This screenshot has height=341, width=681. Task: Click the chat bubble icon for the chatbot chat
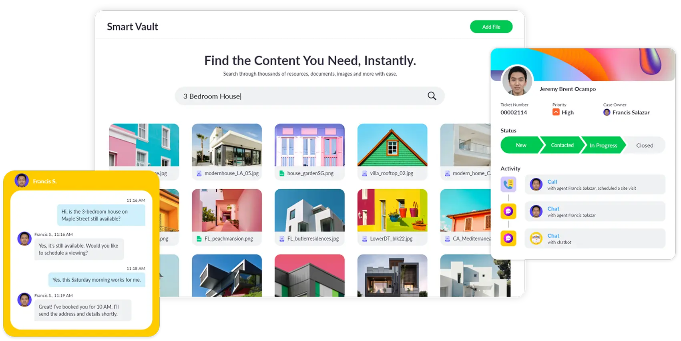508,239
